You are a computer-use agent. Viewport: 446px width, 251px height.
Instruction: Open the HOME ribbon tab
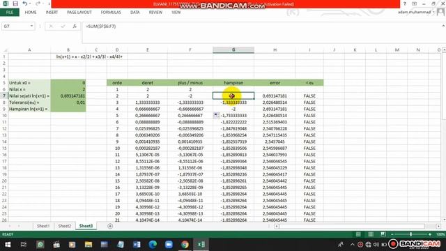point(31,13)
